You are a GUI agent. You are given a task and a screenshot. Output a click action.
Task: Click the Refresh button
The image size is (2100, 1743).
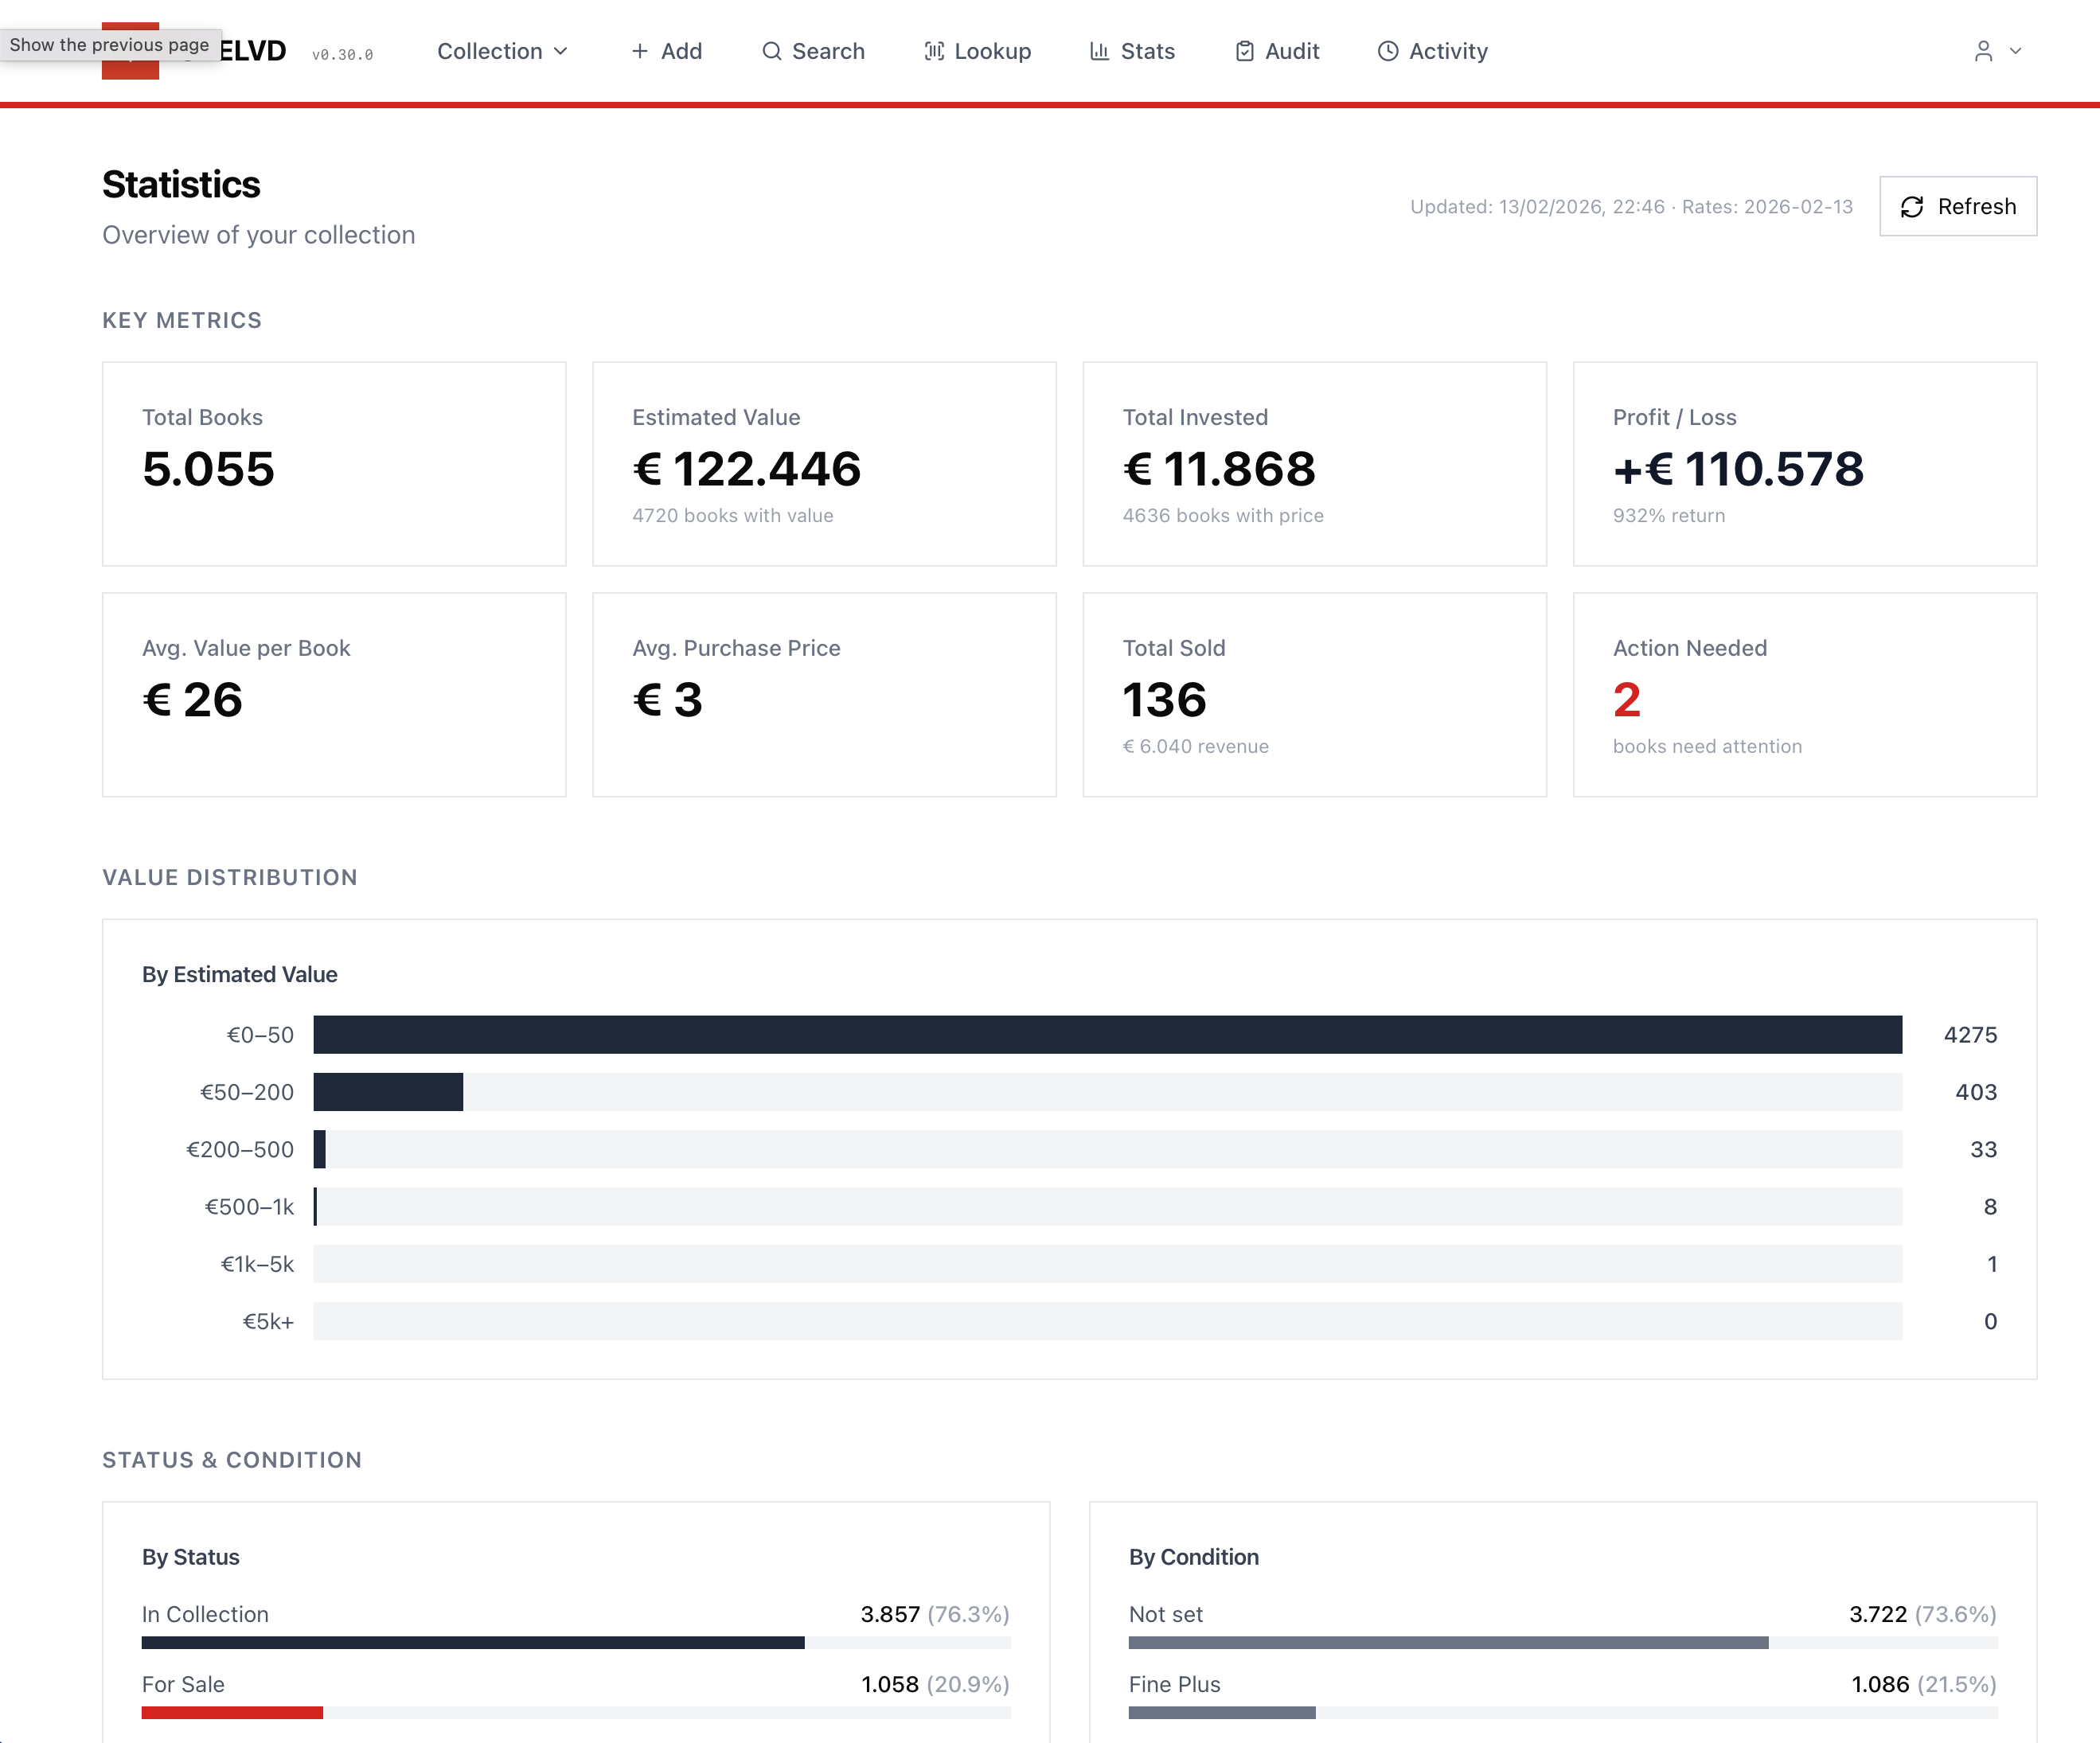pyautogui.click(x=1957, y=207)
